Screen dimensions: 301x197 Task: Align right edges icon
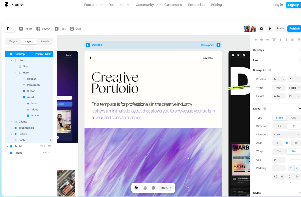pyautogui.click(x=268, y=40)
